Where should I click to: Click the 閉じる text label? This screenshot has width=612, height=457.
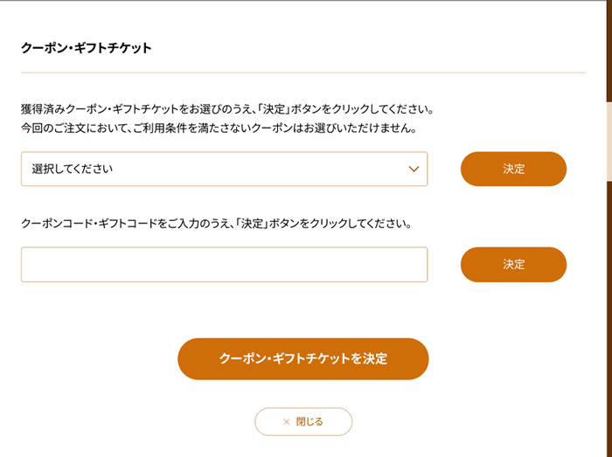[309, 422]
